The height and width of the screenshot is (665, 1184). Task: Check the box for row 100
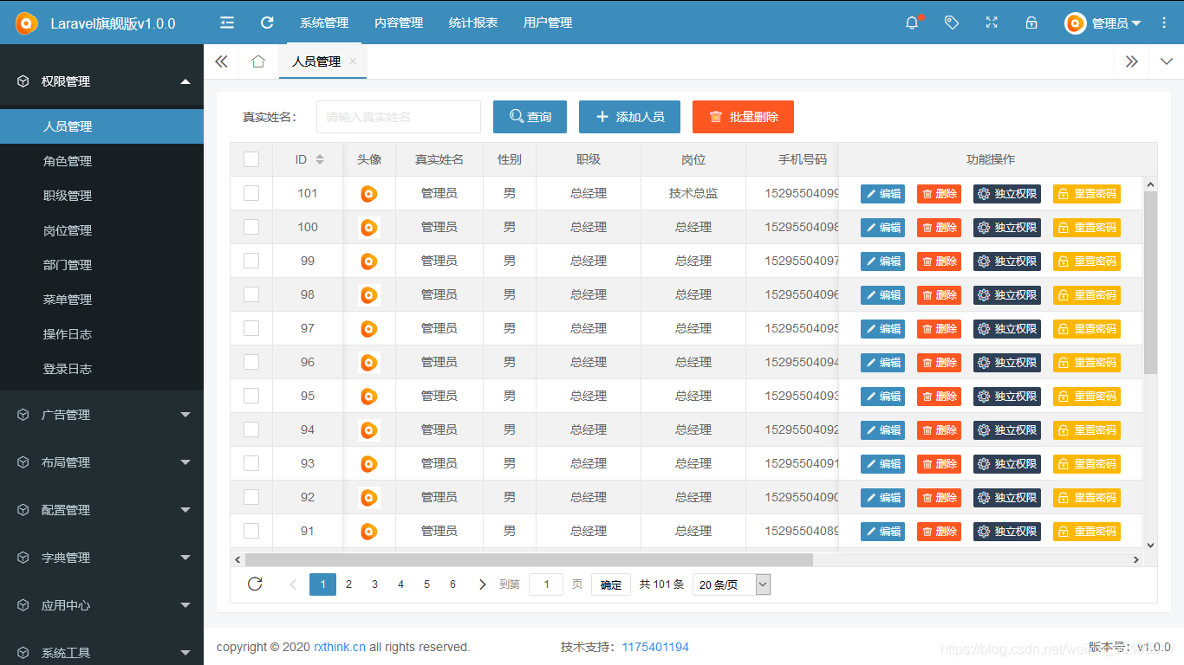[251, 227]
